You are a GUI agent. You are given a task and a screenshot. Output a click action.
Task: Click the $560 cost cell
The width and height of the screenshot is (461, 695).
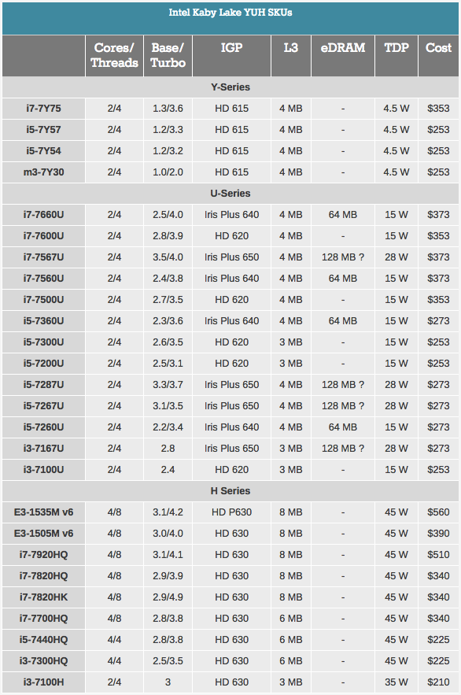pos(438,512)
